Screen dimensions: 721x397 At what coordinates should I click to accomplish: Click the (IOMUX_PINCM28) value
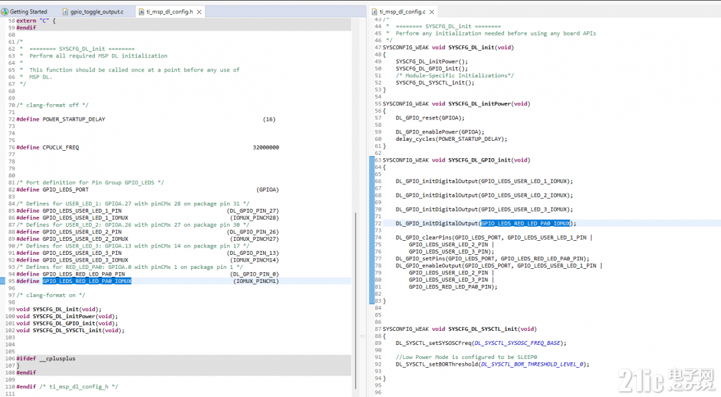pos(255,218)
